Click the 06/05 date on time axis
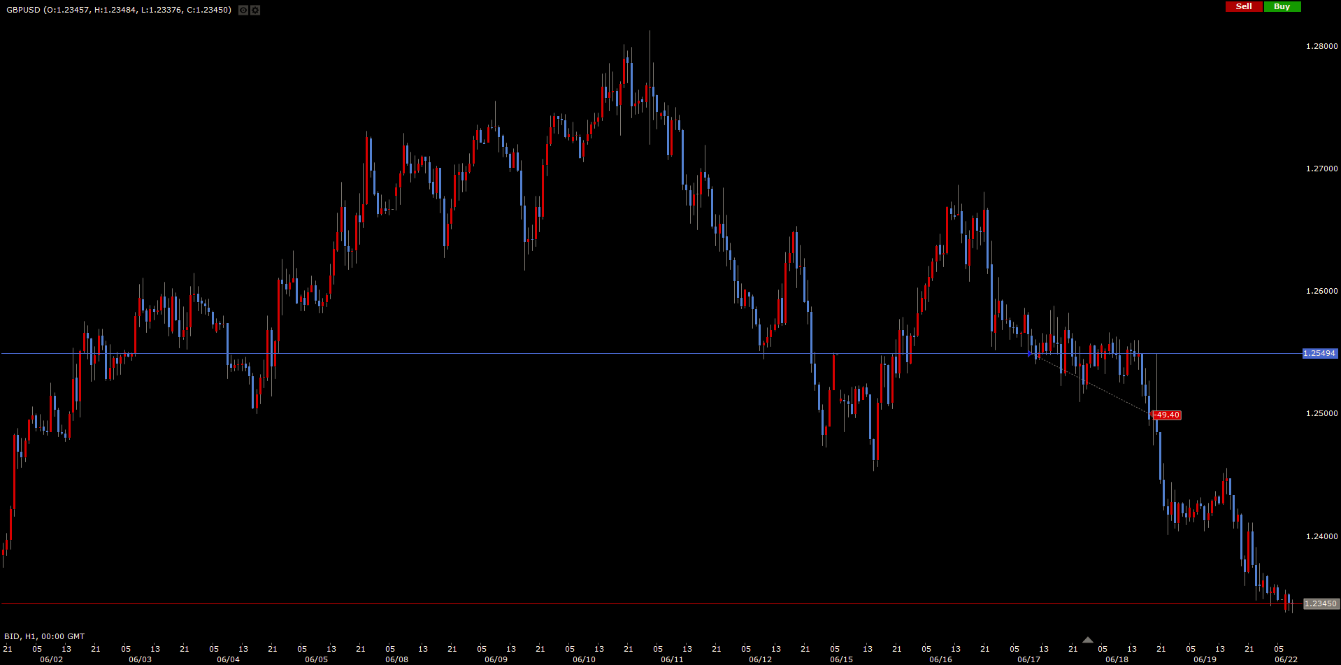 pyautogui.click(x=316, y=659)
